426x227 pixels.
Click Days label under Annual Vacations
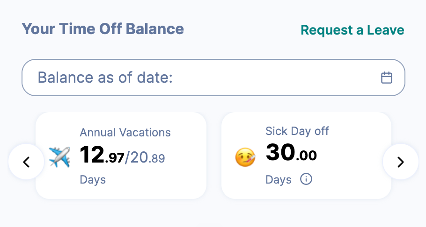tap(93, 179)
